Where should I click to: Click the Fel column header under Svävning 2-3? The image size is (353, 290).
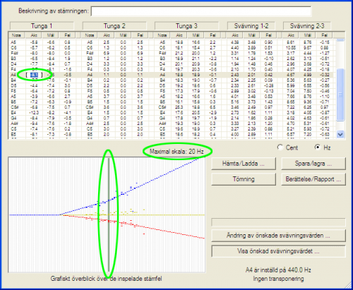tap(324, 35)
